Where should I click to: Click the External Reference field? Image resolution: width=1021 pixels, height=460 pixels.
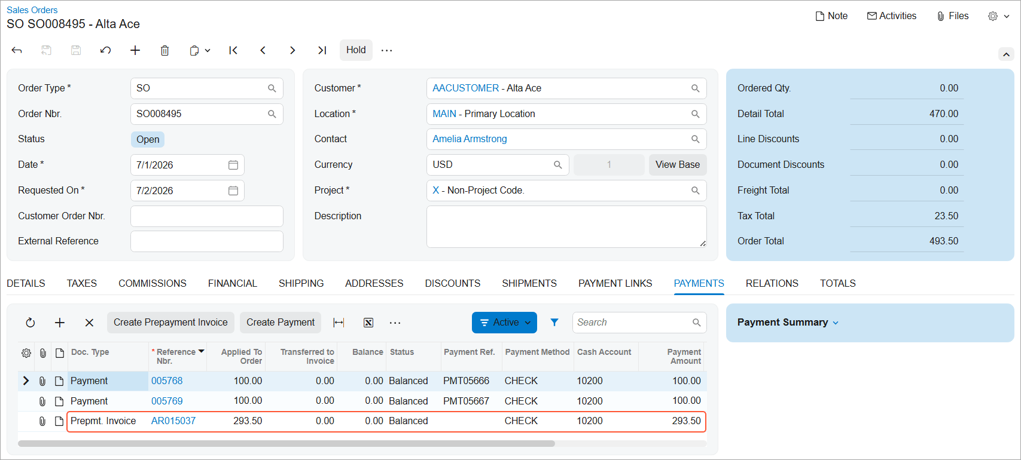pyautogui.click(x=207, y=241)
